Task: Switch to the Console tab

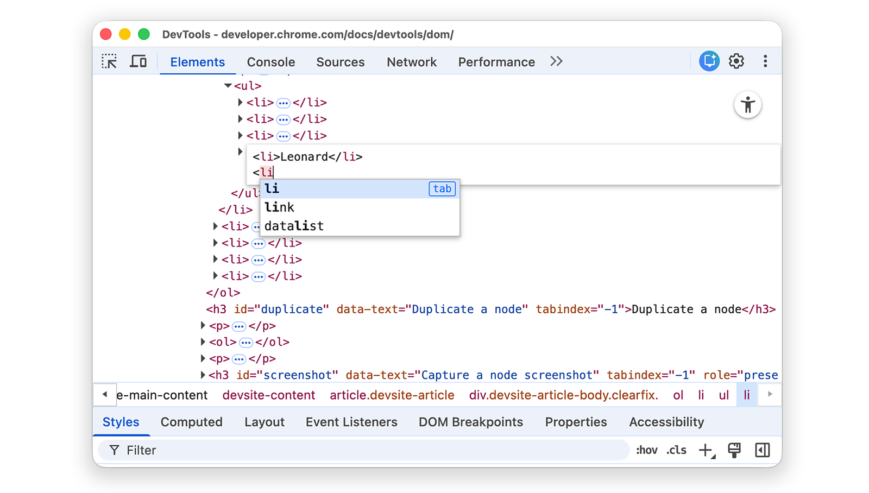Action: click(x=270, y=61)
